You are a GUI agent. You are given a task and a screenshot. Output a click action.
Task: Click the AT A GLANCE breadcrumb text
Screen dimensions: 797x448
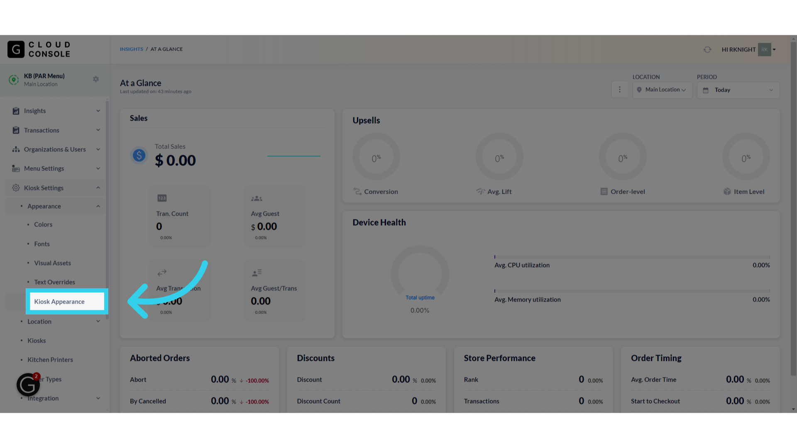[166, 49]
